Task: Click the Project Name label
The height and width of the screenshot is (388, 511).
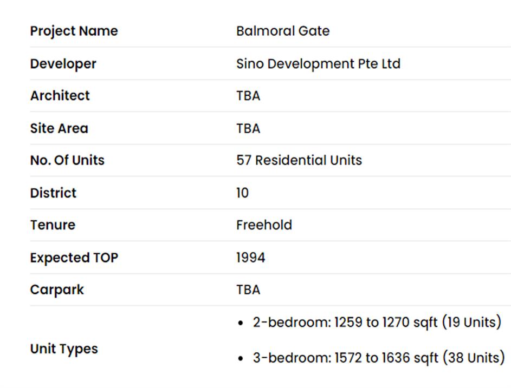Action: [74, 31]
